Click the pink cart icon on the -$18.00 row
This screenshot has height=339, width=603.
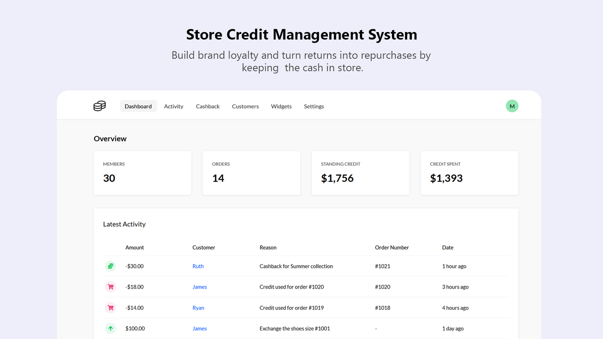click(110, 287)
